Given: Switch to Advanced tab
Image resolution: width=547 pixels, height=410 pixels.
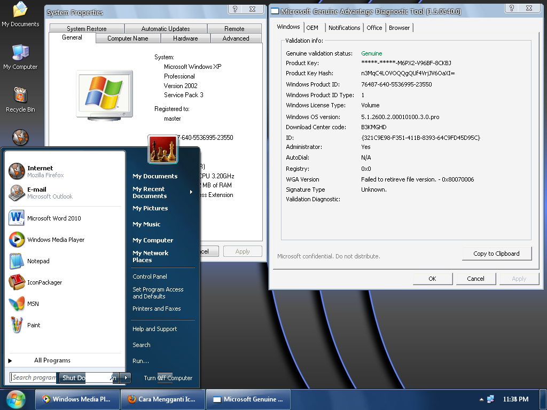Looking at the screenshot, I should click(236, 38).
